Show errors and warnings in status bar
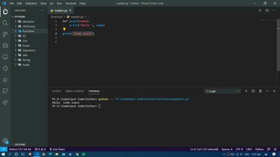 [40, 149]
